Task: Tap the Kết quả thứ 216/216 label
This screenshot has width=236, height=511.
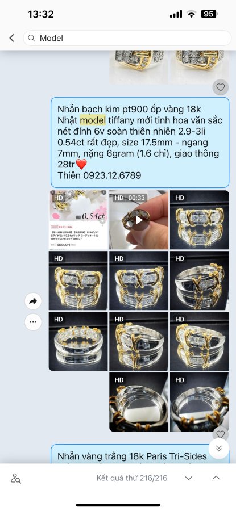Action: 132,478
